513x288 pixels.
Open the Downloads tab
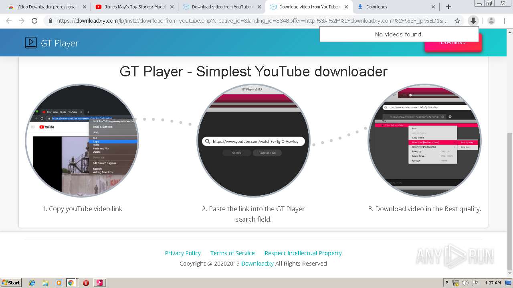tap(392, 7)
